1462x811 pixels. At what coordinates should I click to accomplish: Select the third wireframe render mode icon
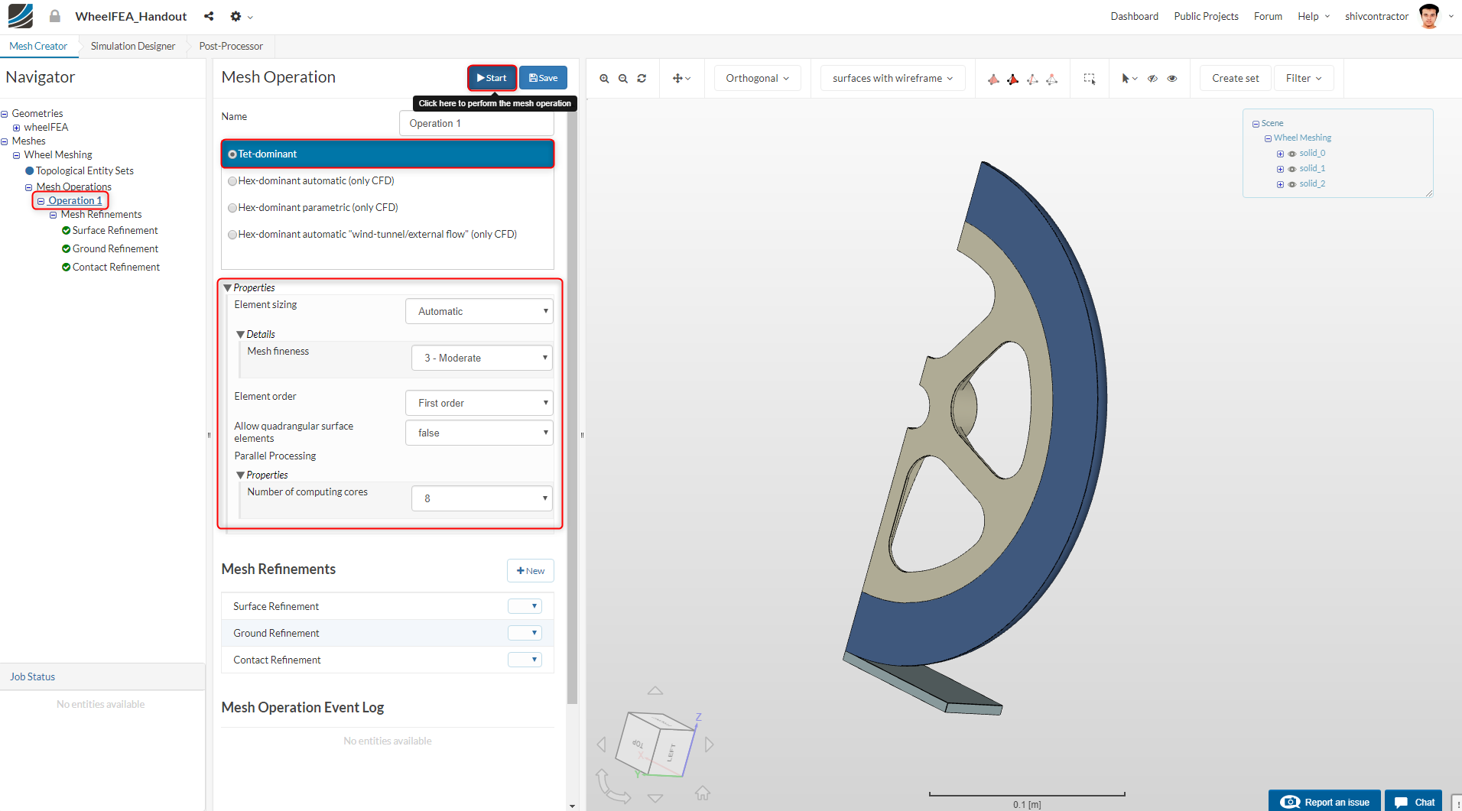[x=1032, y=79]
